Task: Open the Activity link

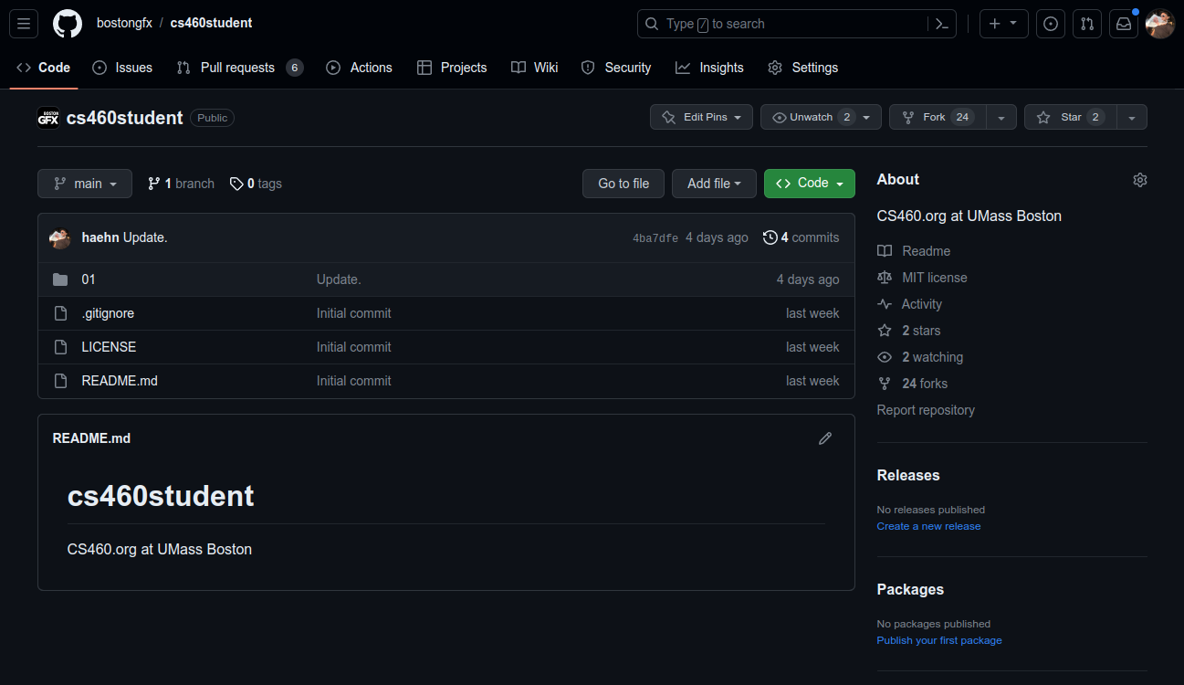Action: [x=909, y=304]
